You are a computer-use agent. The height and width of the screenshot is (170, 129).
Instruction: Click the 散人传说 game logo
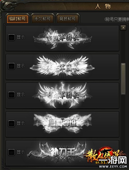[x=104, y=155]
